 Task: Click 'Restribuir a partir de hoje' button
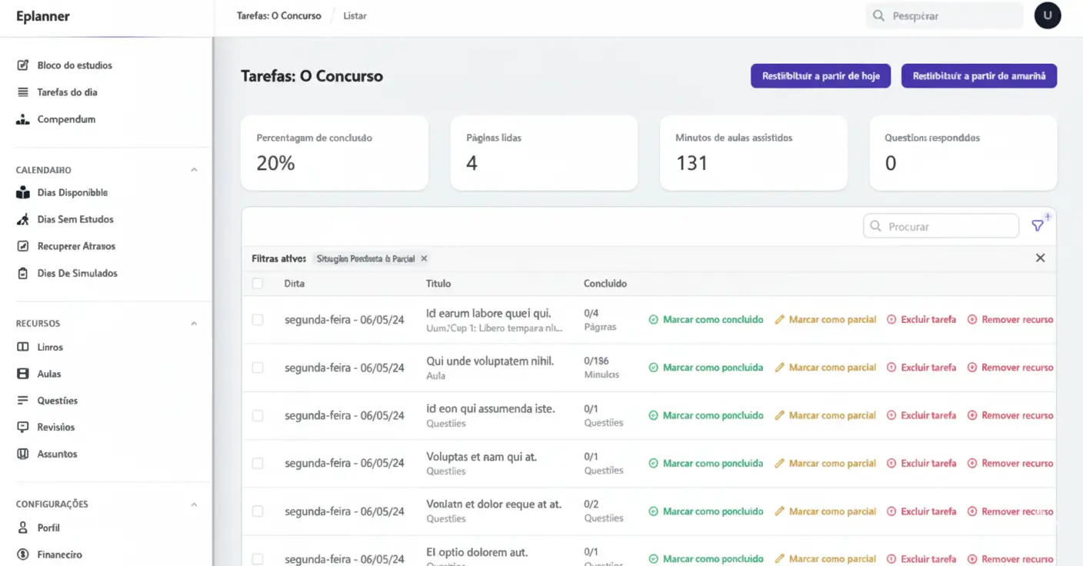[820, 75]
